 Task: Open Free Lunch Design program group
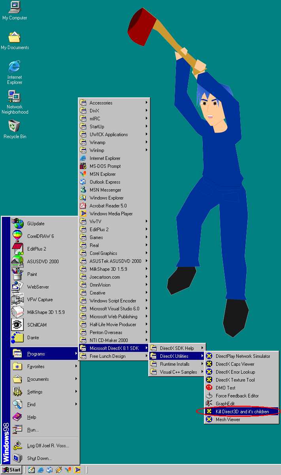[114, 356]
